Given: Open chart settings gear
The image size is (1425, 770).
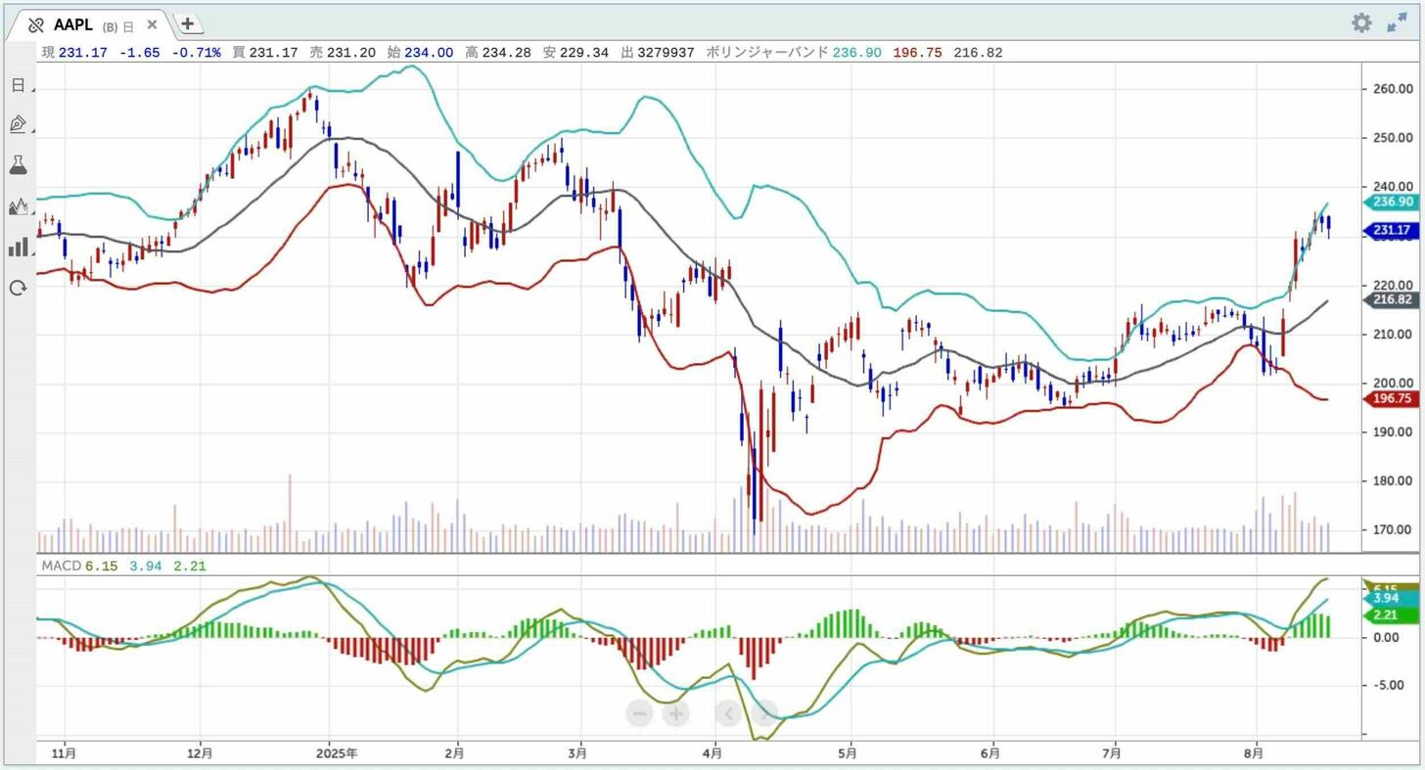Looking at the screenshot, I should pos(1361,23).
